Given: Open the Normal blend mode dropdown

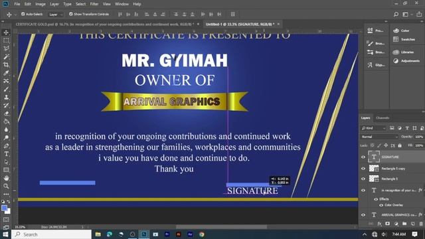Looking at the screenshot, I should [379, 137].
